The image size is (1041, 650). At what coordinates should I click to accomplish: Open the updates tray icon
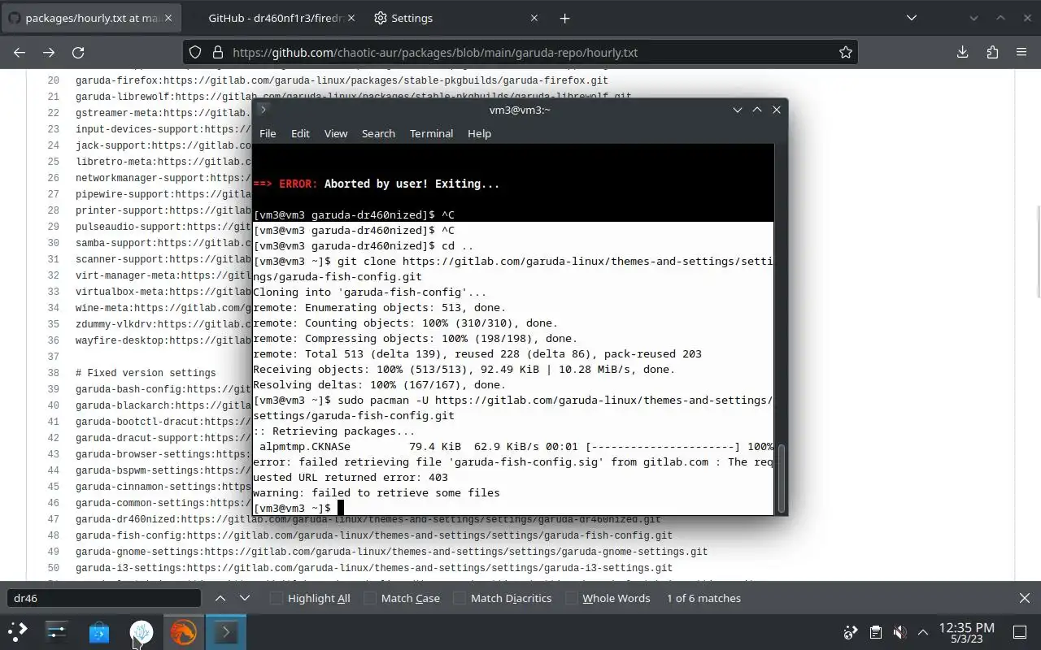[851, 631]
